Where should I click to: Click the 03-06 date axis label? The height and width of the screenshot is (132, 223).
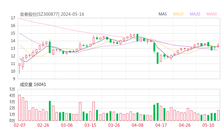tap(67, 125)
